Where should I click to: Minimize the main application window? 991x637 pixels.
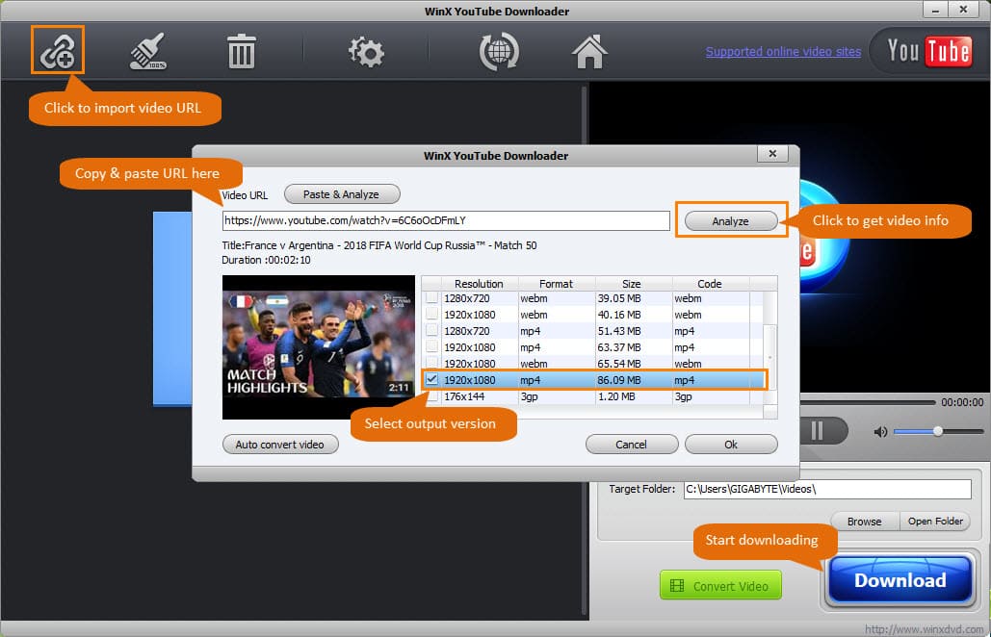coord(935,10)
